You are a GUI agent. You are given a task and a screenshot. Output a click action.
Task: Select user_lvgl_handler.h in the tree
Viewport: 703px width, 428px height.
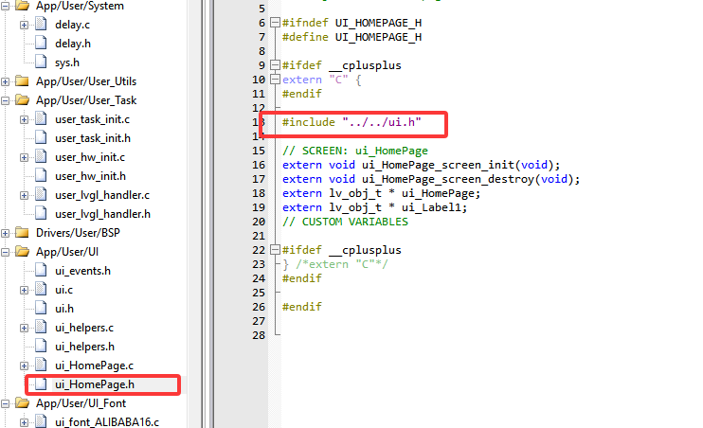click(102, 213)
